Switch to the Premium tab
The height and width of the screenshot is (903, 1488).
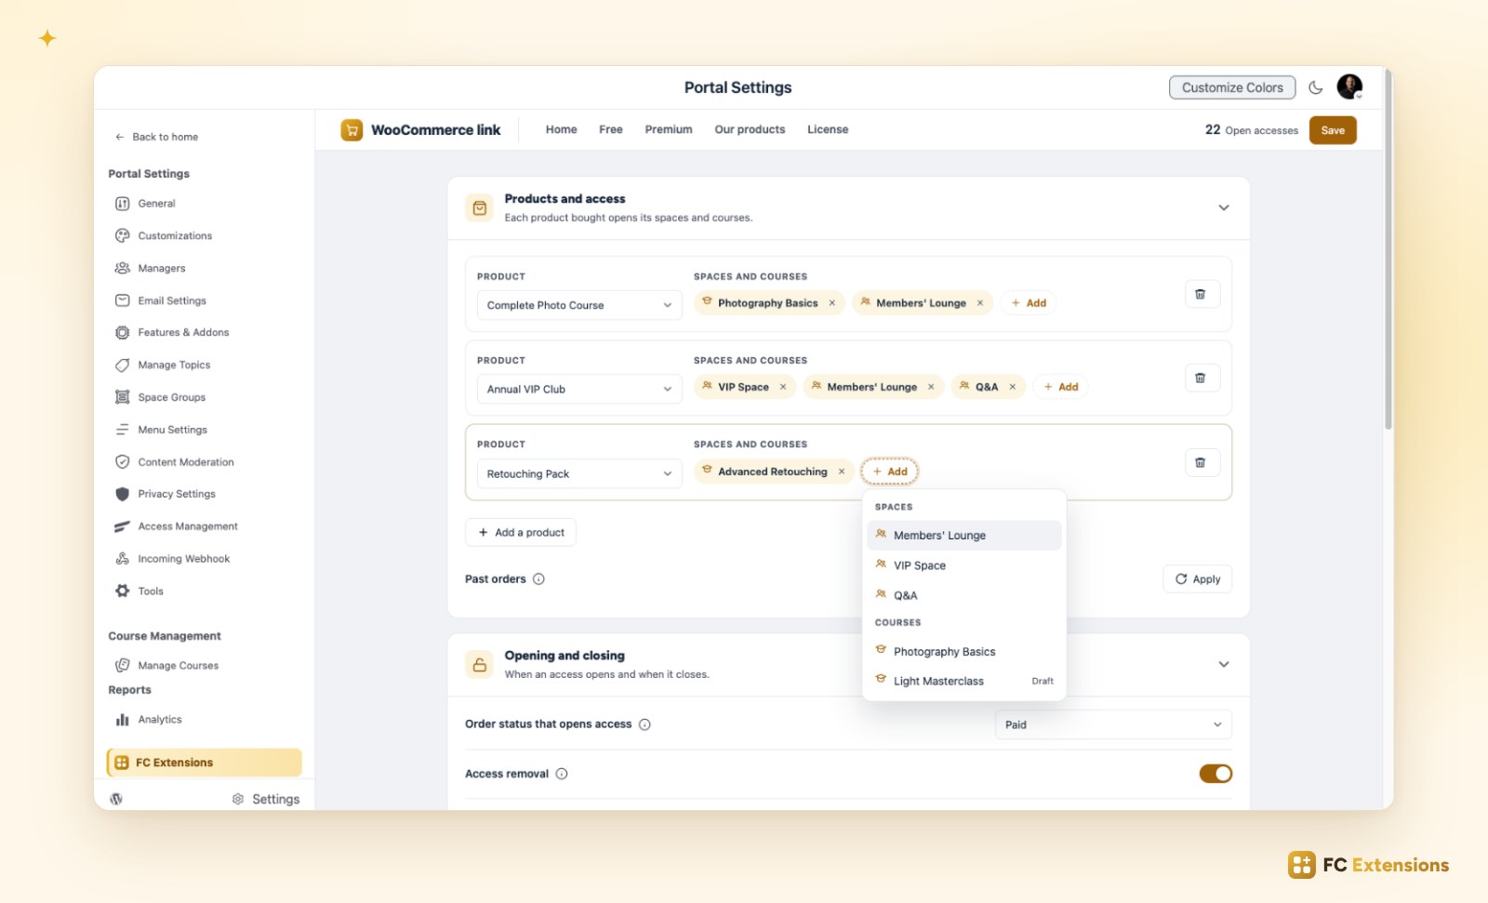click(x=669, y=129)
